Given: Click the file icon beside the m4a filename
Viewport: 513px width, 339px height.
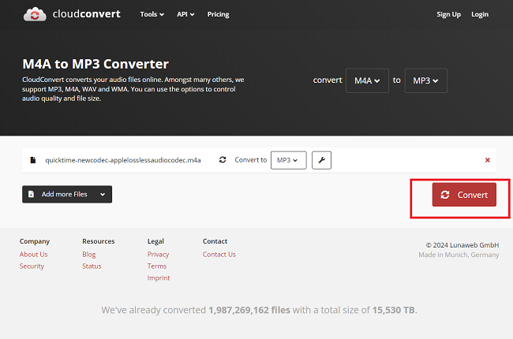Looking at the screenshot, I should click(x=32, y=160).
